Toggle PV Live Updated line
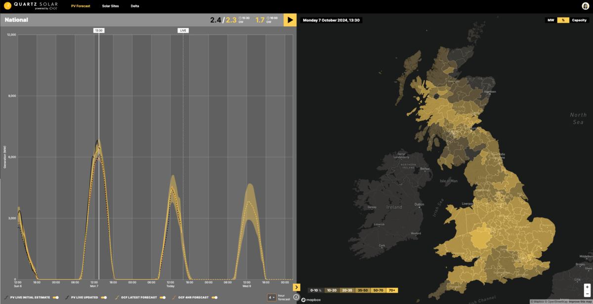 (104, 298)
